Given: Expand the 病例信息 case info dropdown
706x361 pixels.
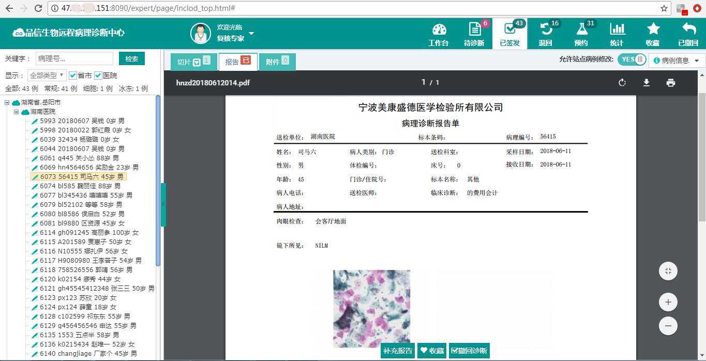Looking at the screenshot, I should click(x=675, y=60).
